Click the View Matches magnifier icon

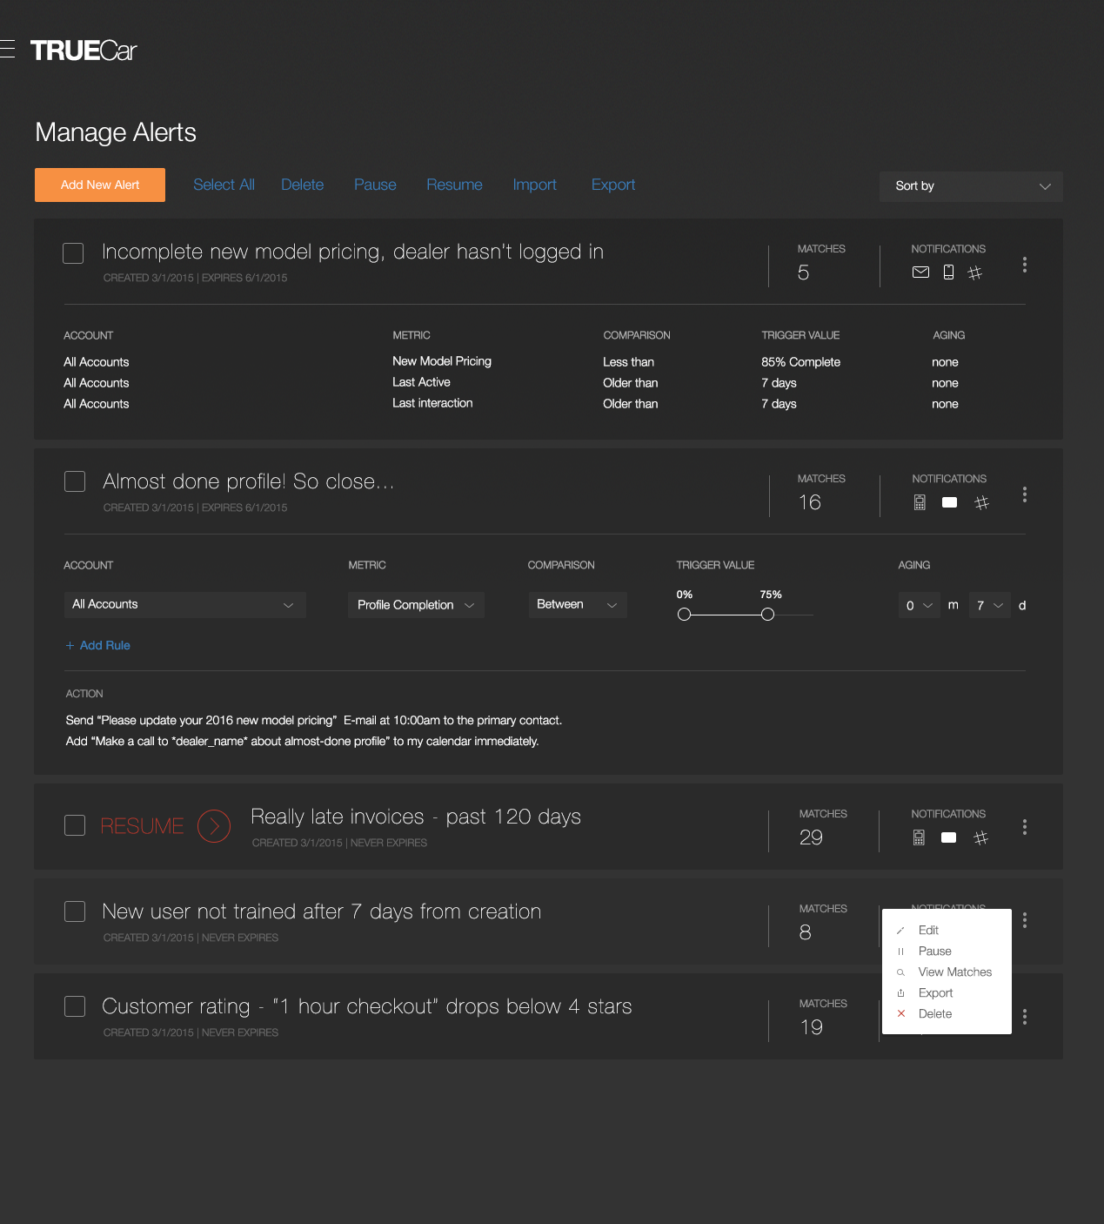tap(901, 972)
